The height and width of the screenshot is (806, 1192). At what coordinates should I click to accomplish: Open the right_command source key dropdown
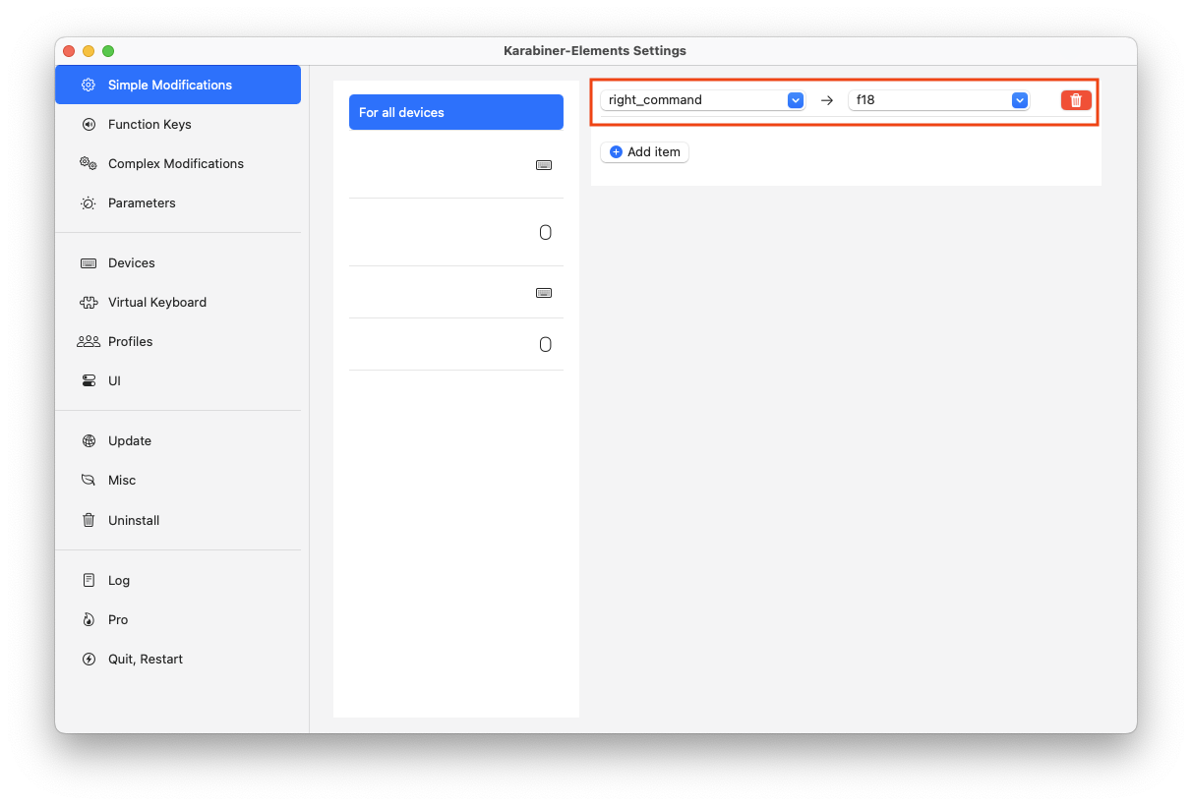pyautogui.click(x=702, y=100)
